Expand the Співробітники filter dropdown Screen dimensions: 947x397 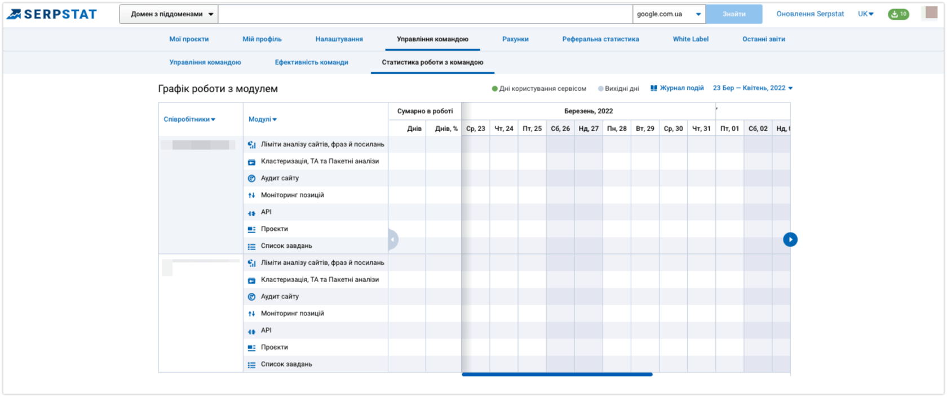pyautogui.click(x=189, y=119)
